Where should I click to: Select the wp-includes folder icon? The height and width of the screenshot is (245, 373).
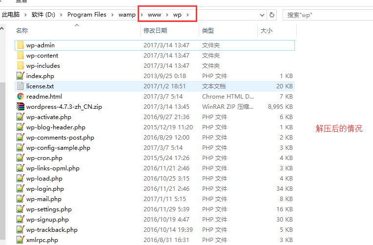point(21,66)
